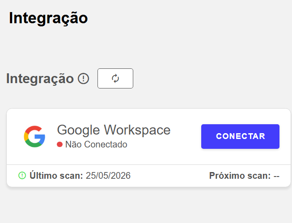Select the Google Workspace title text

coord(114,130)
